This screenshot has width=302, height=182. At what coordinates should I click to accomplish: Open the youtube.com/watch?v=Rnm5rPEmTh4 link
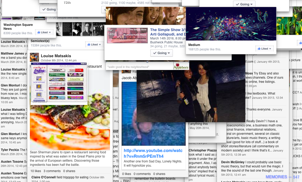tap(153, 154)
